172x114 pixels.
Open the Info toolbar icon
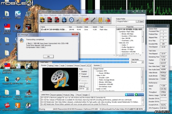[64, 20]
